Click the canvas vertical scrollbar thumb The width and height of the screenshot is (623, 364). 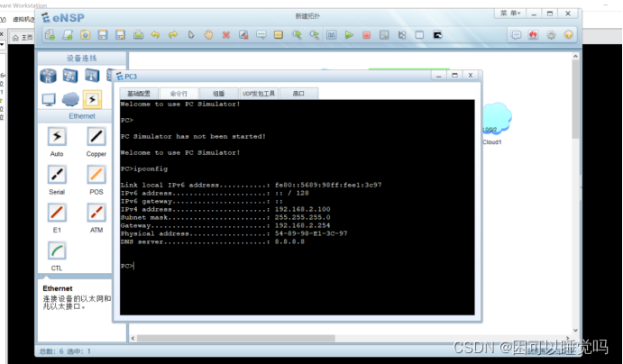point(575,100)
